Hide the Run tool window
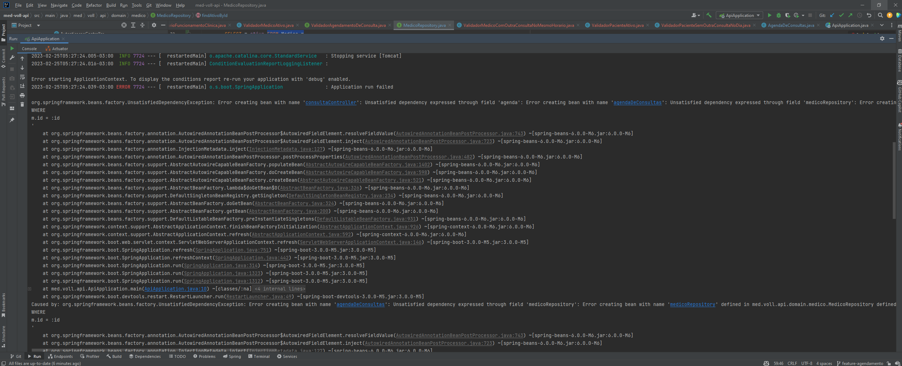 (x=891, y=38)
